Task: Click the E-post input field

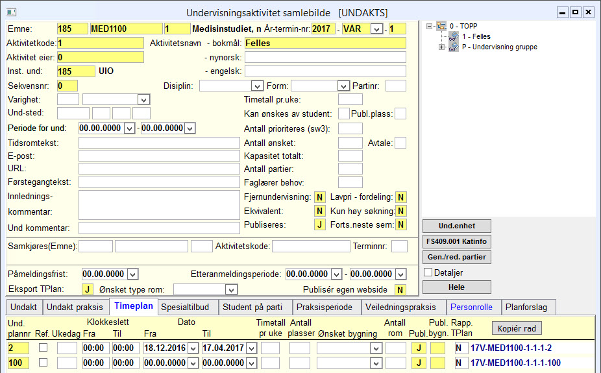Action: click(x=159, y=156)
